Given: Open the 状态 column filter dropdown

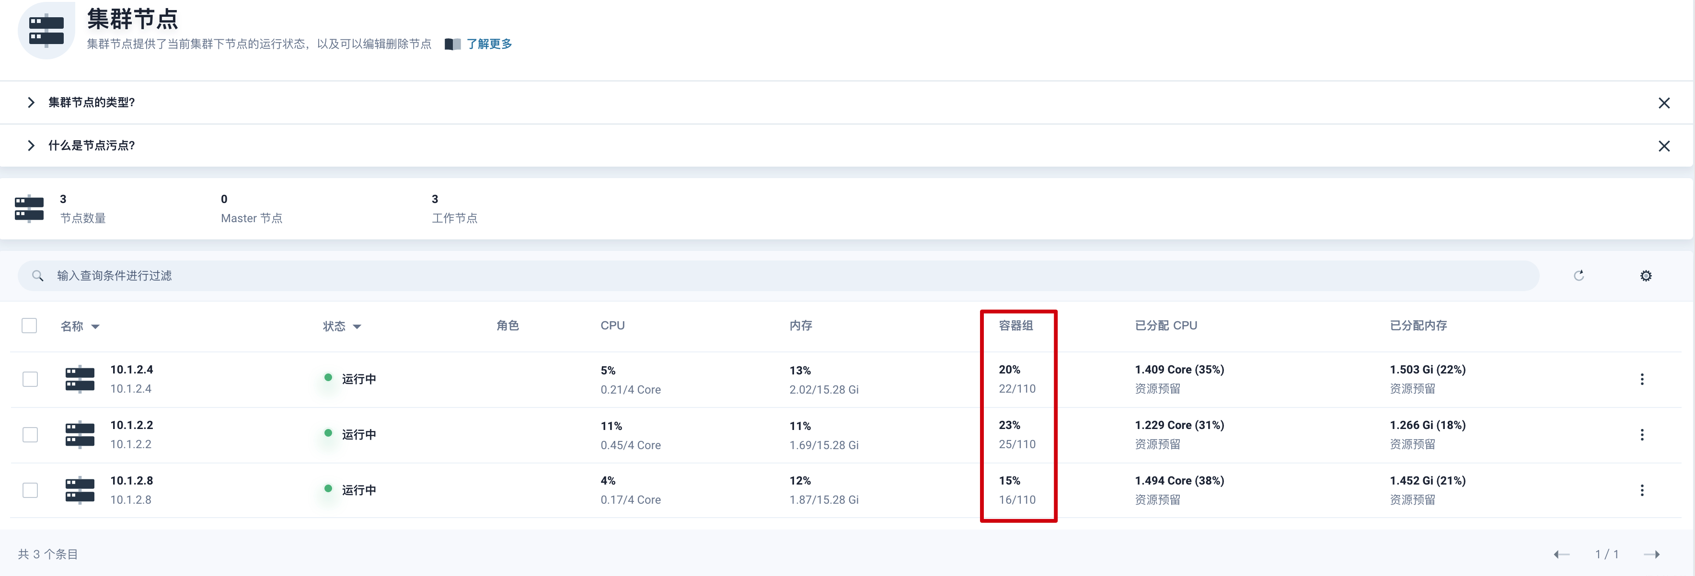Looking at the screenshot, I should click(x=357, y=327).
